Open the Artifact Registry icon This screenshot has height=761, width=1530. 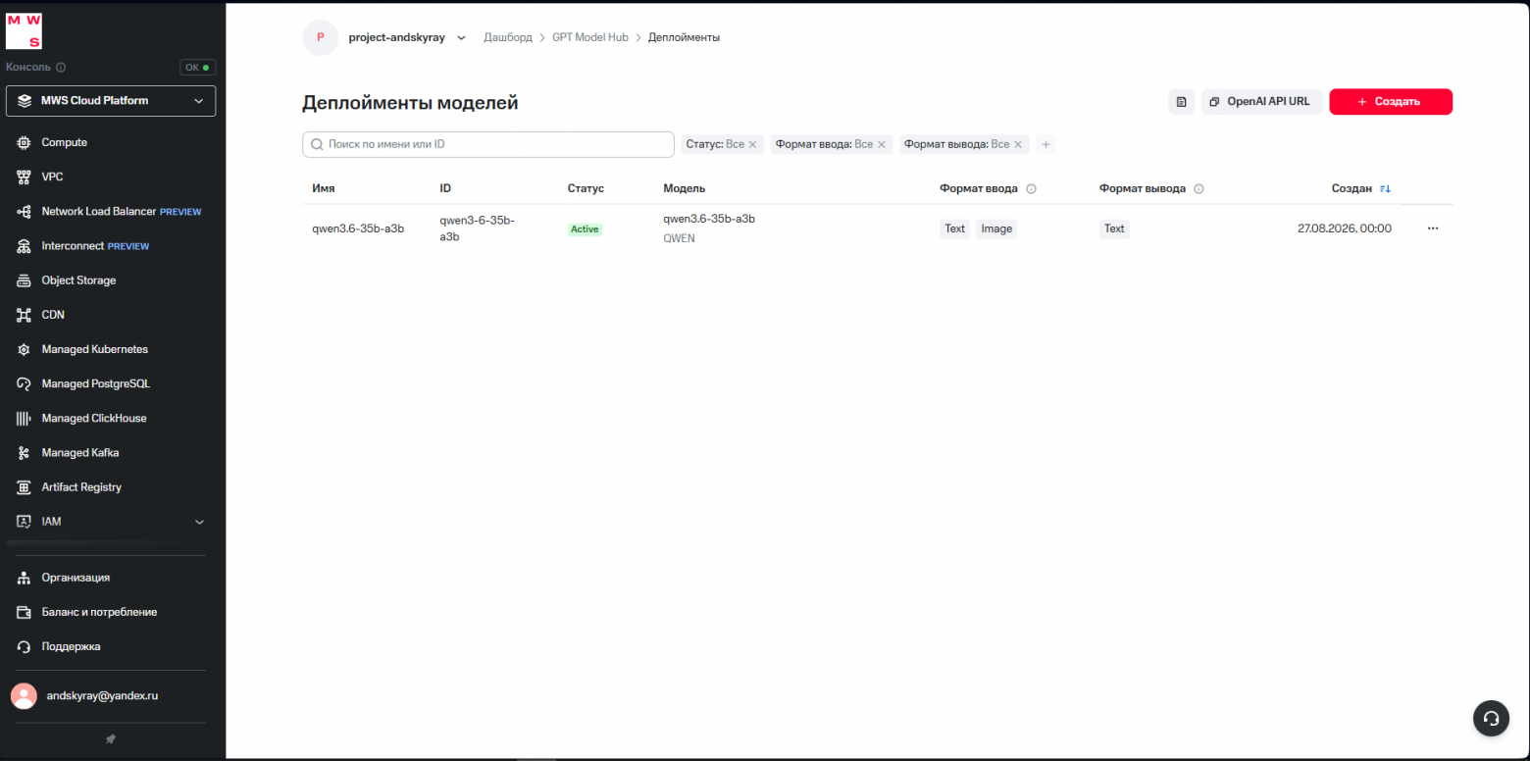click(x=24, y=487)
